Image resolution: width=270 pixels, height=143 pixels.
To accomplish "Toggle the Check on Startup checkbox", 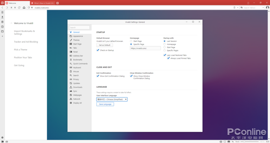I will tap(98, 50).
